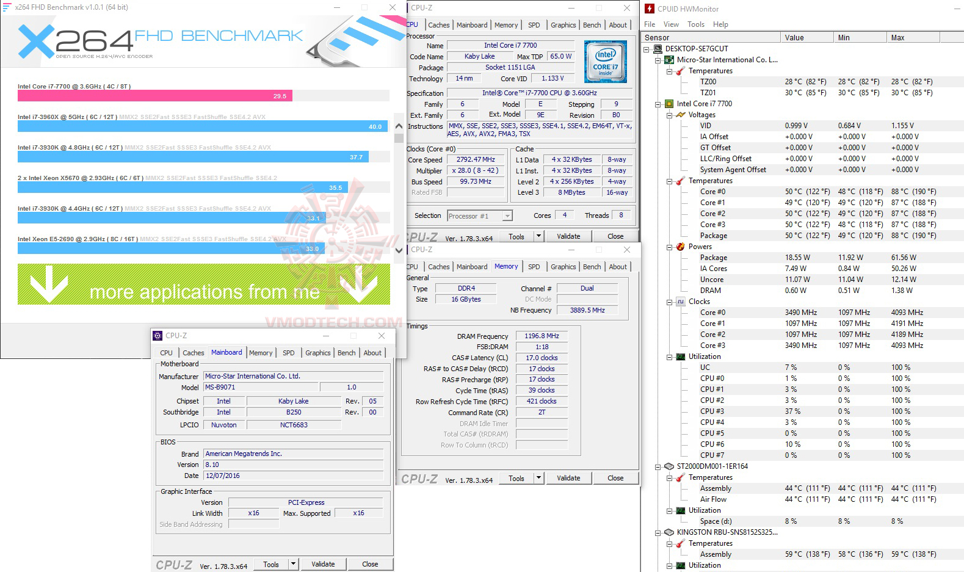The height and width of the screenshot is (572, 964).
Task: Click the lightning icon beside Voltages
Action: [680, 115]
